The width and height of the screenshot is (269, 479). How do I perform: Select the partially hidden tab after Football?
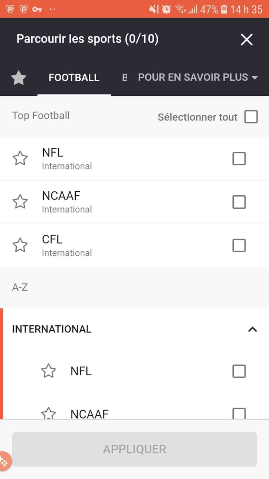pyautogui.click(x=125, y=78)
